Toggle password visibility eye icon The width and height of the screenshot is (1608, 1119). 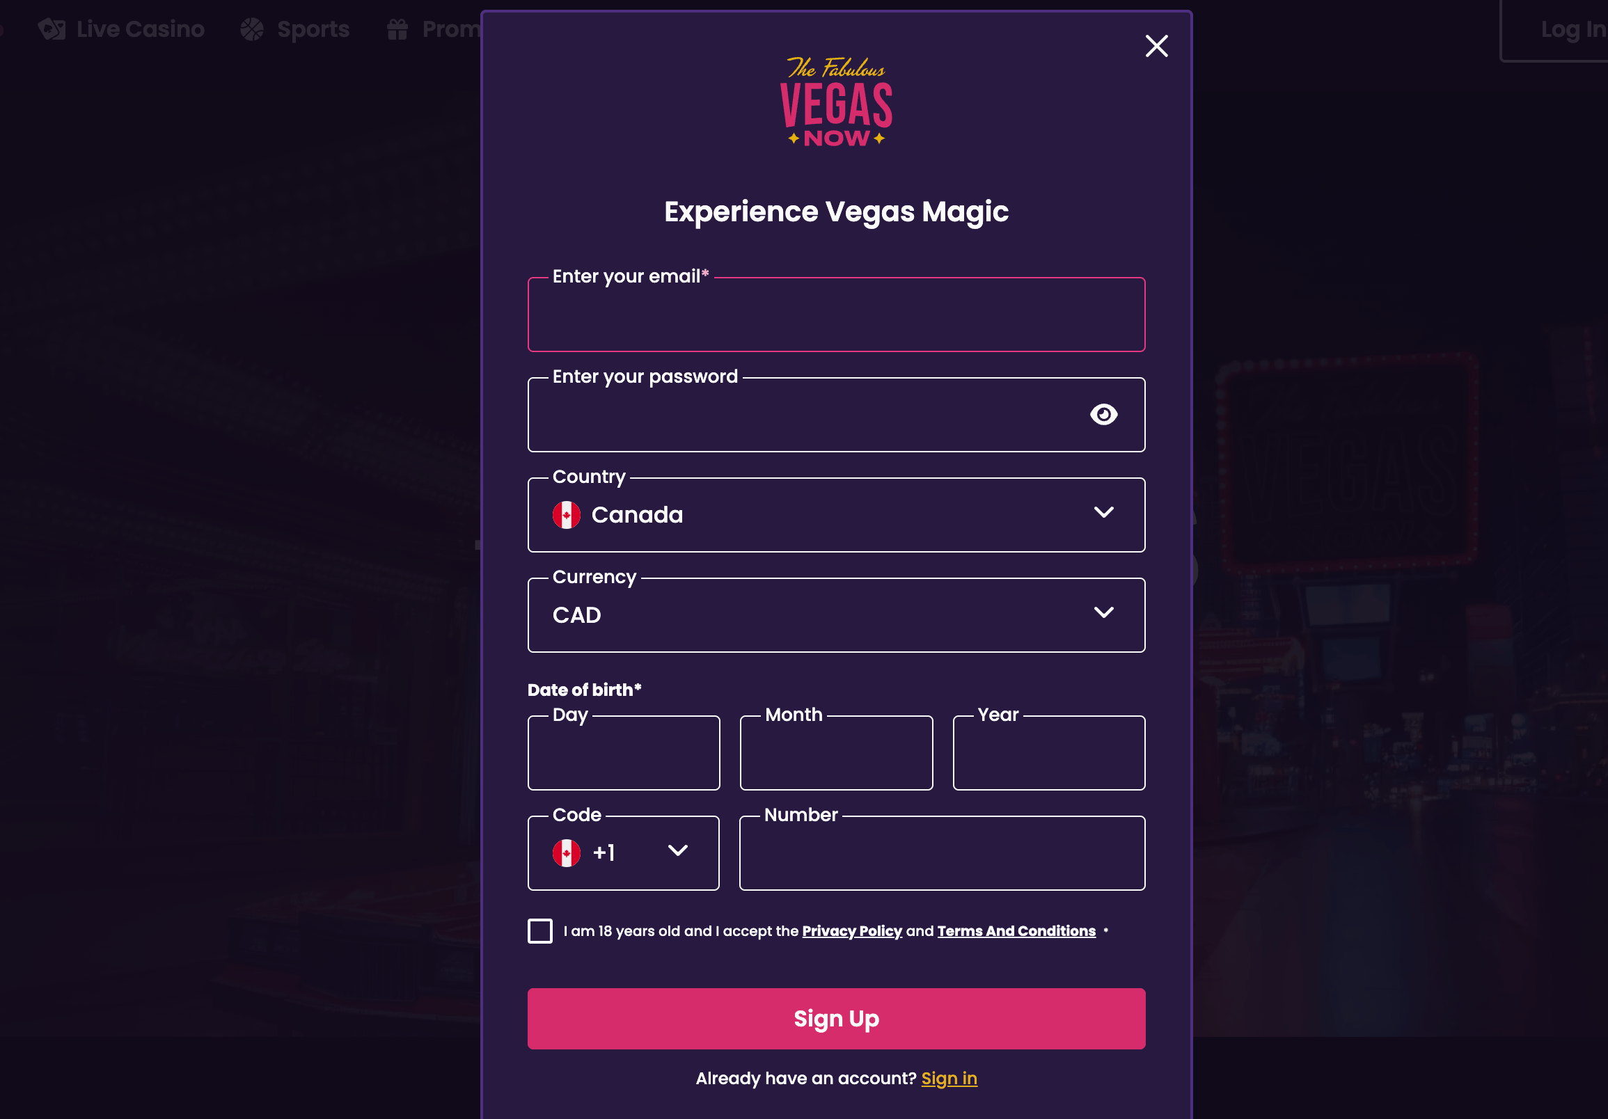point(1103,415)
